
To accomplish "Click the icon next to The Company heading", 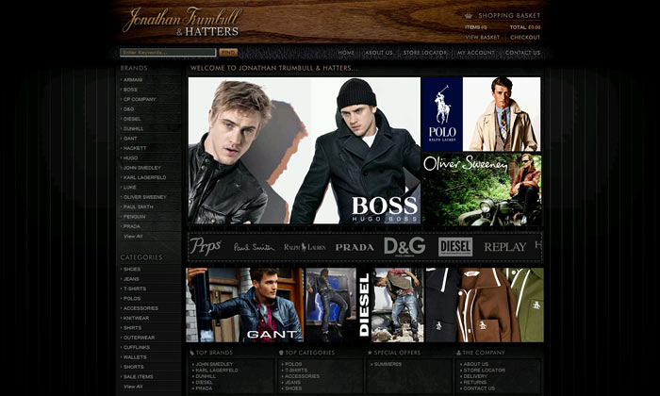I will point(459,353).
